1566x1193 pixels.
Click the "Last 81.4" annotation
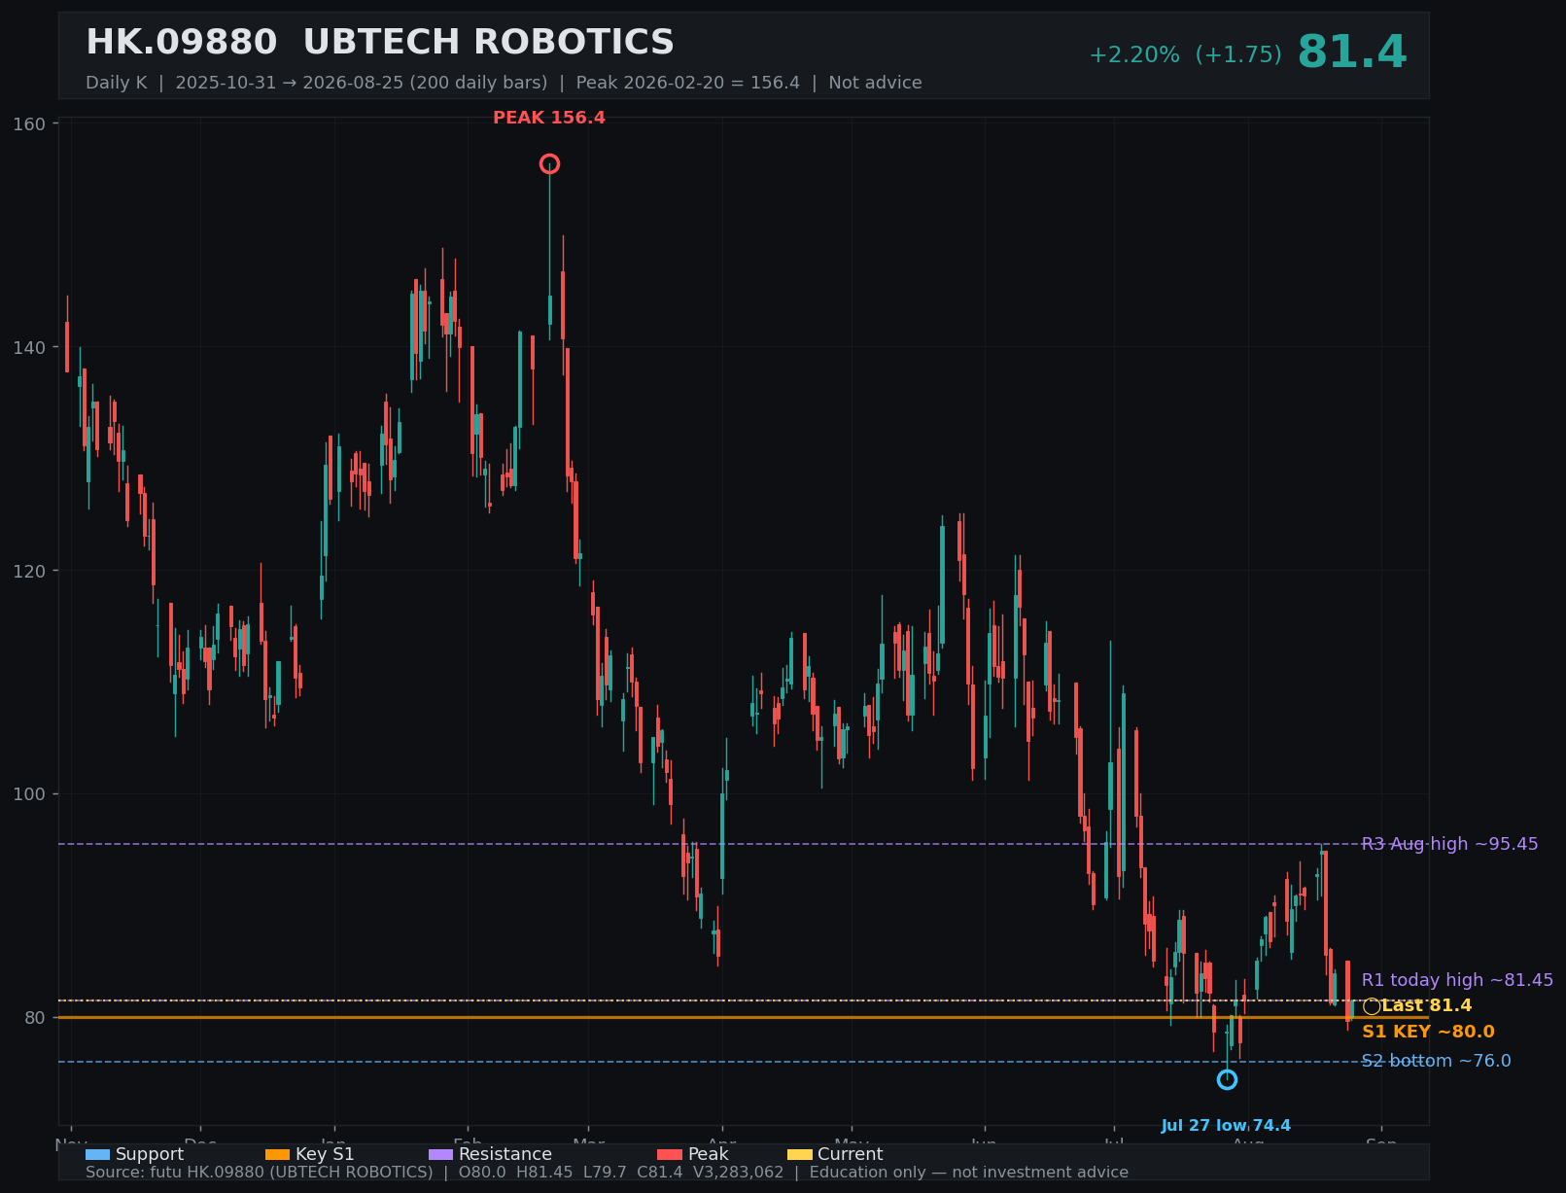1426,1005
